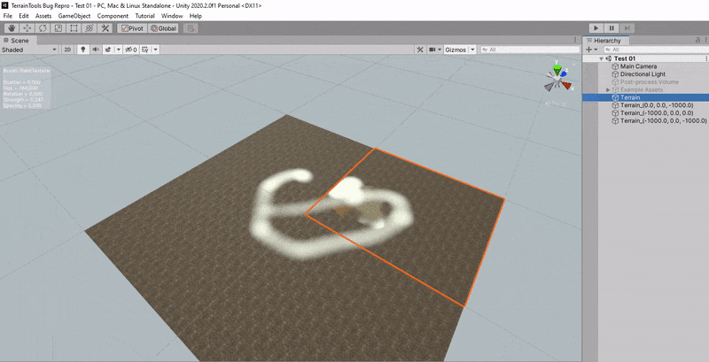Click the cube icon beside Main Camera
Viewport: 709px width, 362px height.
click(x=615, y=66)
